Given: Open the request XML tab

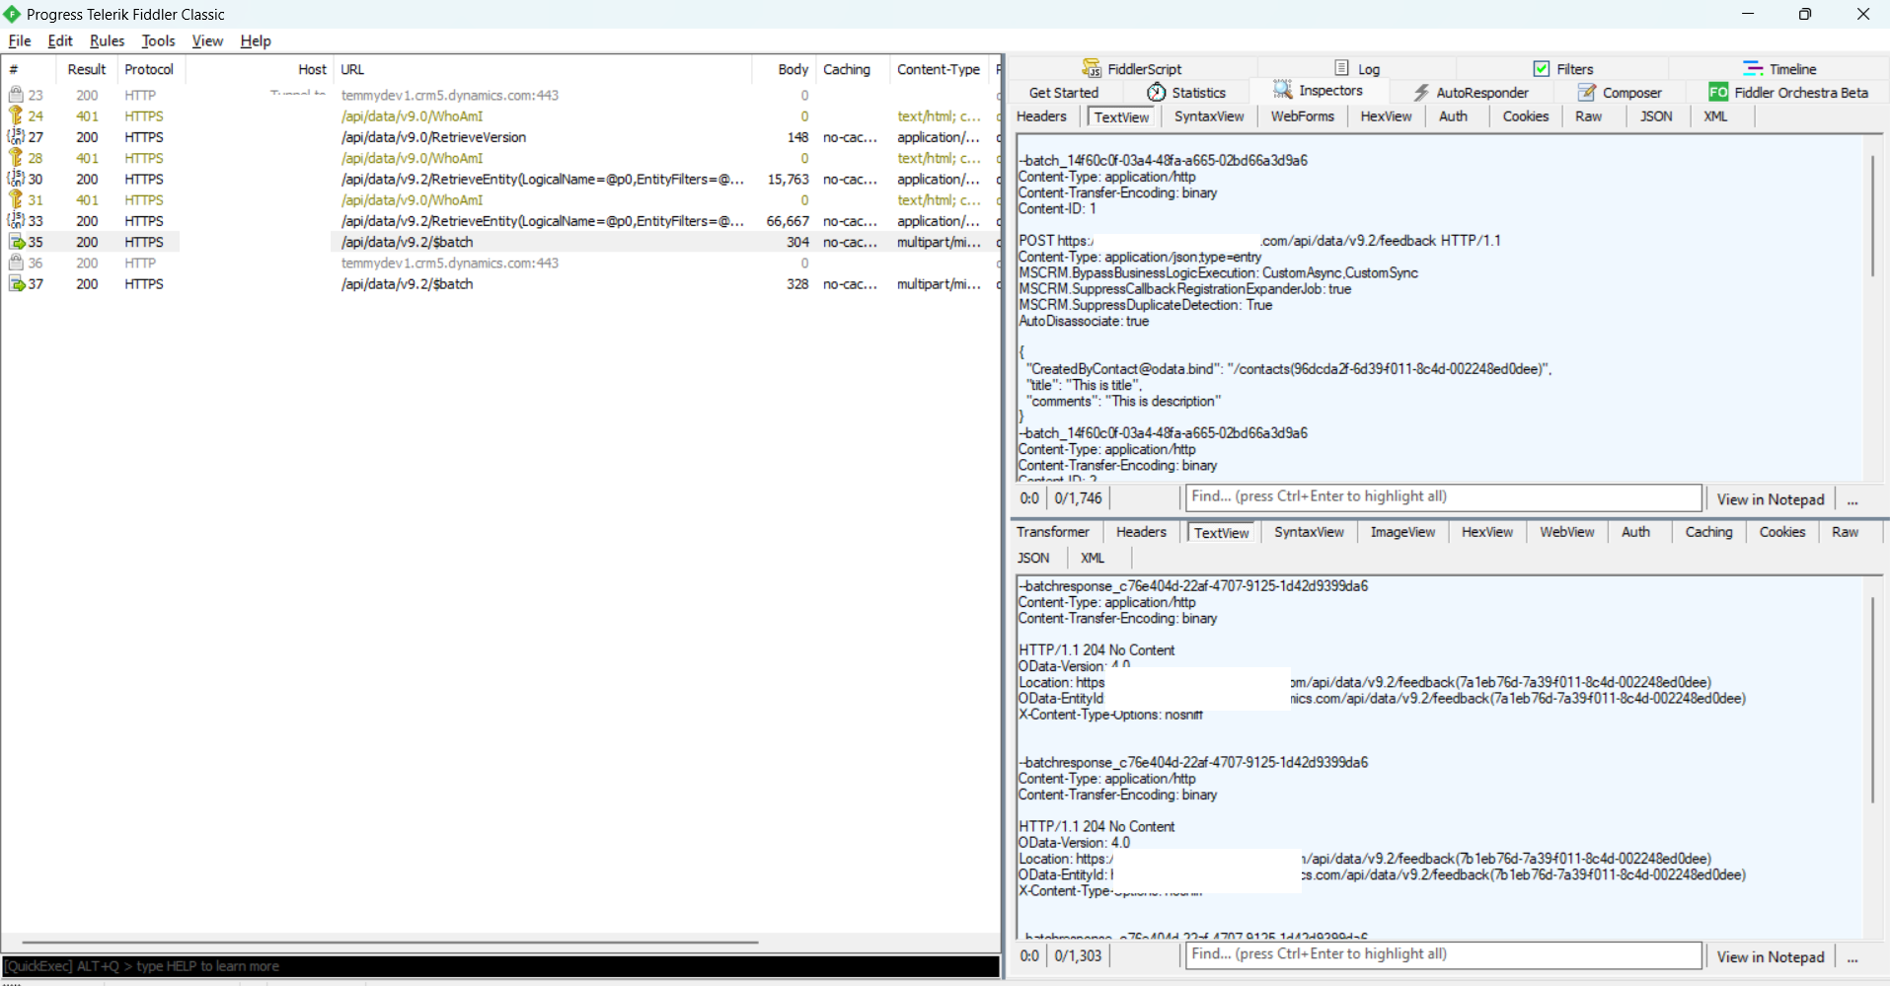Looking at the screenshot, I should (x=1715, y=115).
